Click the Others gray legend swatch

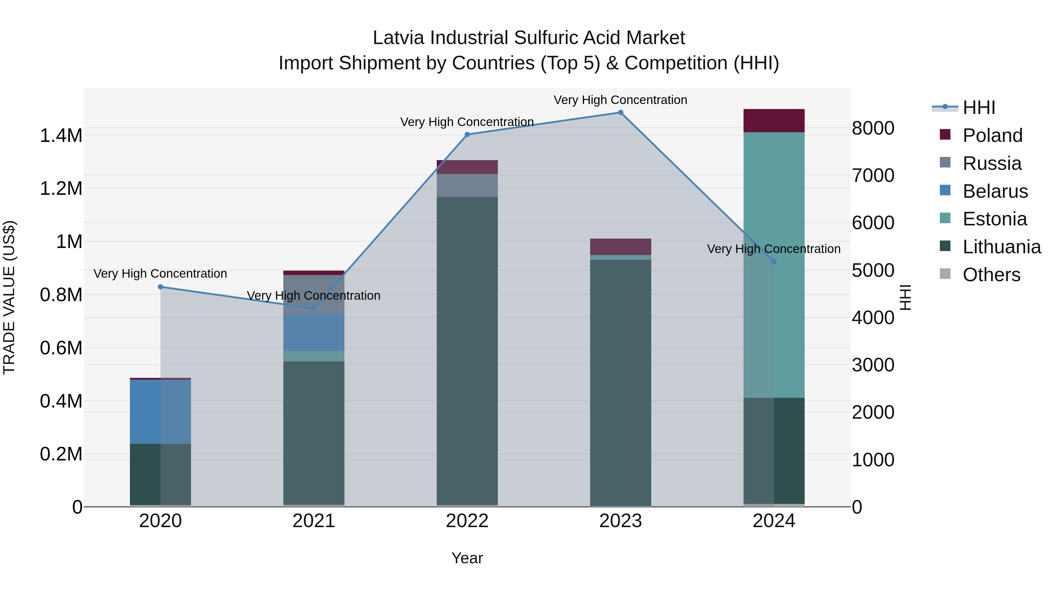pyautogui.click(x=945, y=274)
